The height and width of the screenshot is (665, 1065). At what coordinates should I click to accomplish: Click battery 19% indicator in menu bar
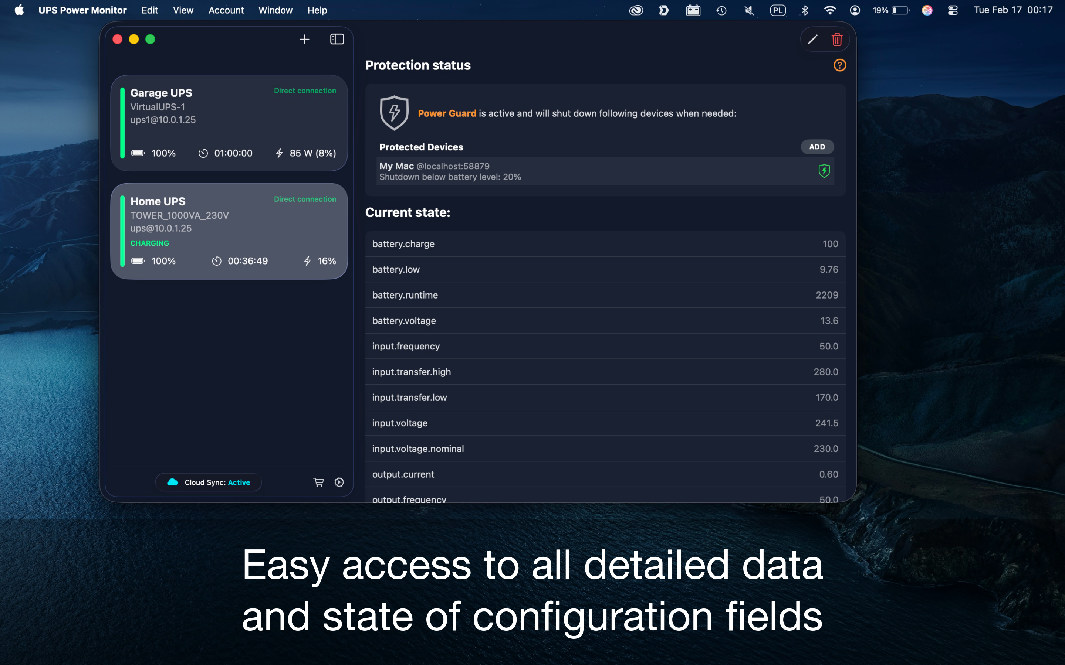coord(891,10)
